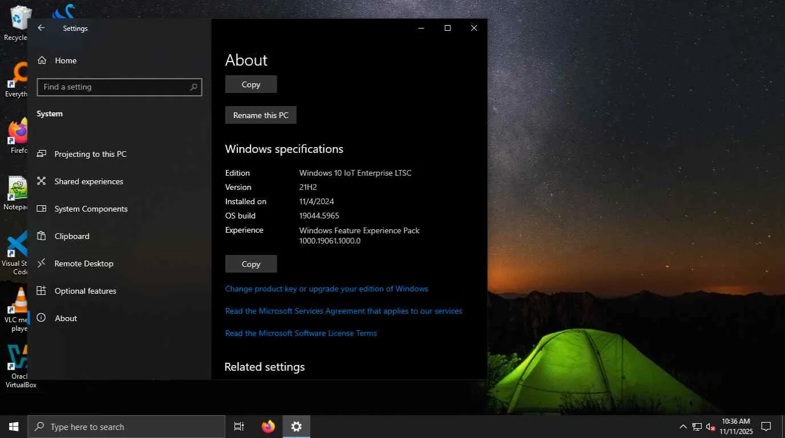Click the Version label
Screen dimensions: 785x438
click(238, 187)
